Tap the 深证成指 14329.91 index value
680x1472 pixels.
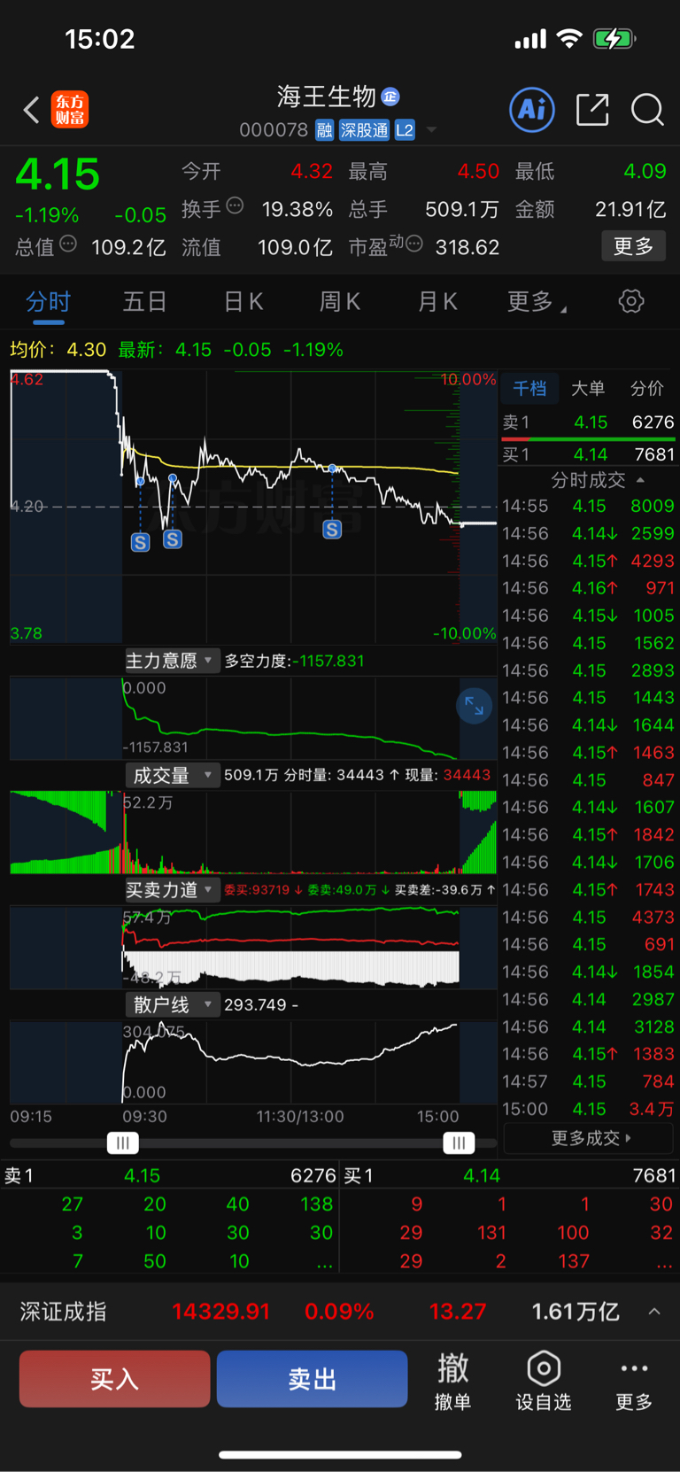(220, 1312)
